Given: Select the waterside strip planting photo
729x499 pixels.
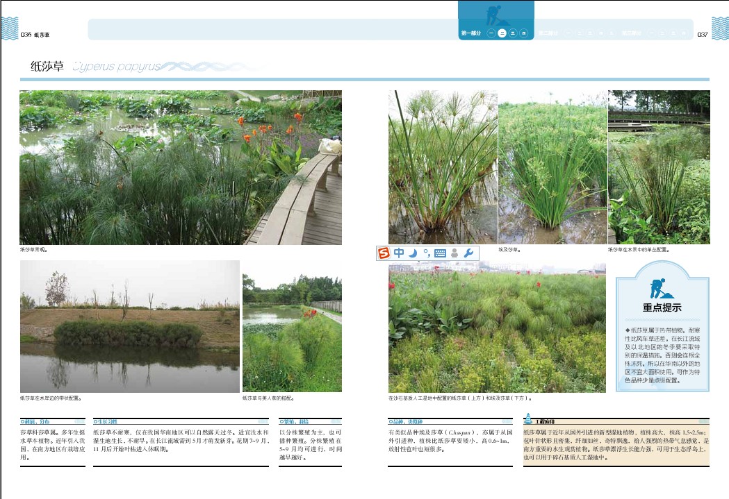Looking at the screenshot, I should pos(130,326).
